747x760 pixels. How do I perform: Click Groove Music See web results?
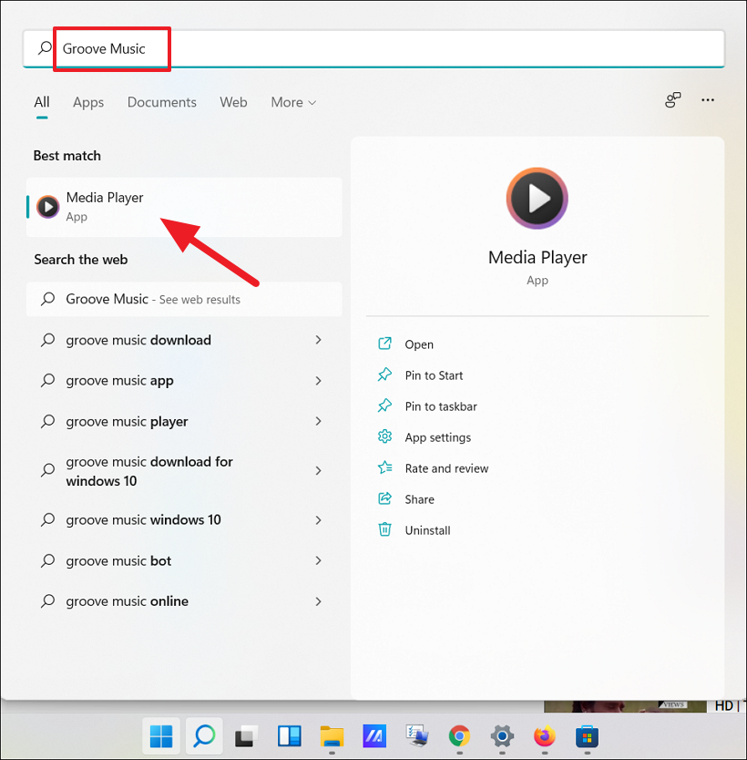click(x=184, y=299)
